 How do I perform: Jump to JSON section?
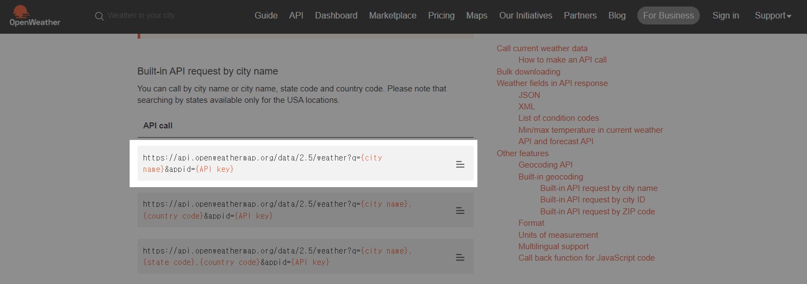[x=529, y=95]
